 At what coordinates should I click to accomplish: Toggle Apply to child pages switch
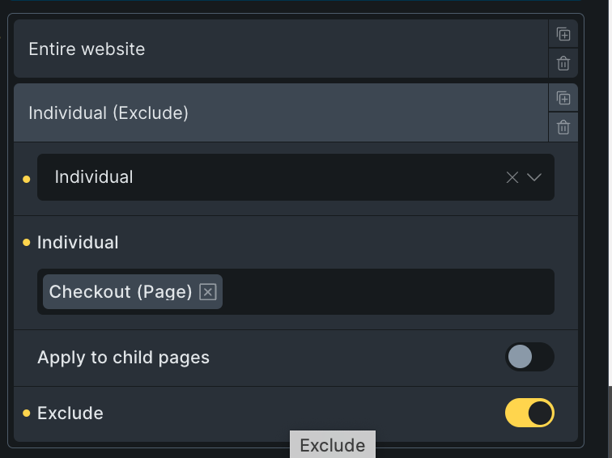(x=529, y=357)
